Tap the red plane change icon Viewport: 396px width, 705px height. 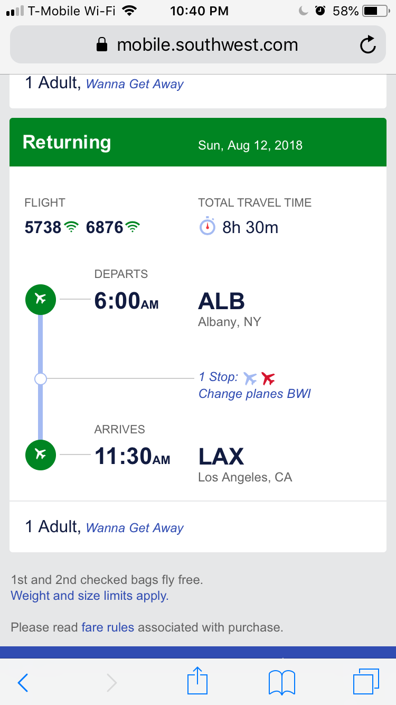tap(268, 378)
